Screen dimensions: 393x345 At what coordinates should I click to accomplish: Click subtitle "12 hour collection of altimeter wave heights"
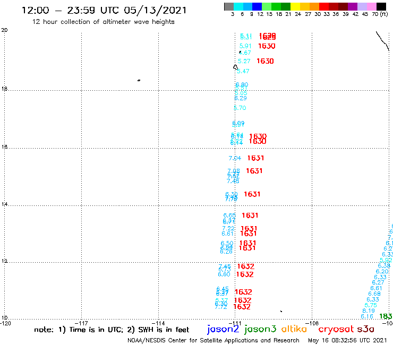[103, 22]
